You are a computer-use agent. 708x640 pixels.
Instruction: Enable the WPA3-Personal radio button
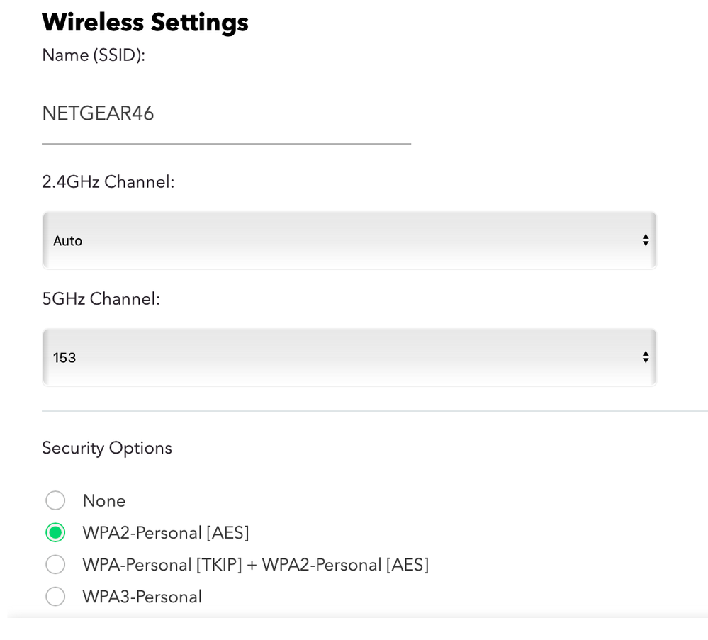[55, 597]
